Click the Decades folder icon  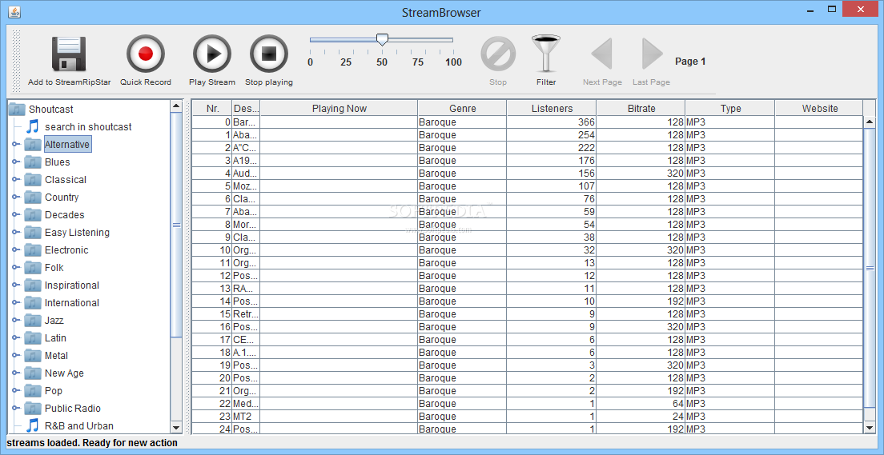(34, 214)
